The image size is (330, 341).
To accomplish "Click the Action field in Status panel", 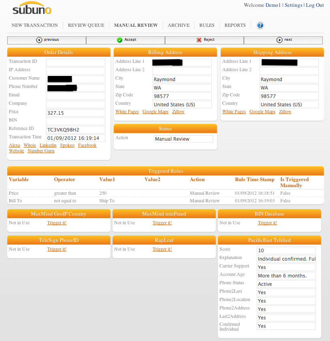I will pyautogui.click(x=183, y=139).
